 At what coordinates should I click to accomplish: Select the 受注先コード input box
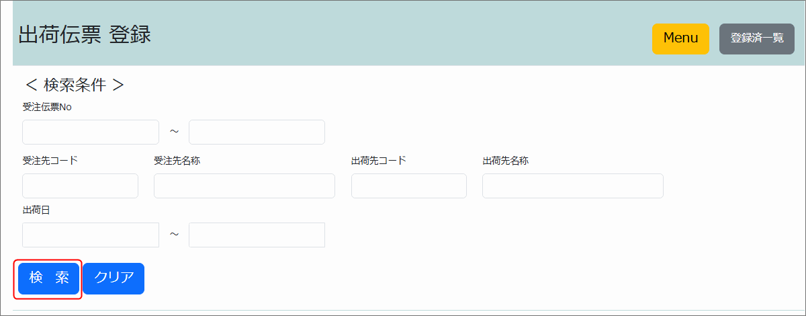pyautogui.click(x=80, y=186)
